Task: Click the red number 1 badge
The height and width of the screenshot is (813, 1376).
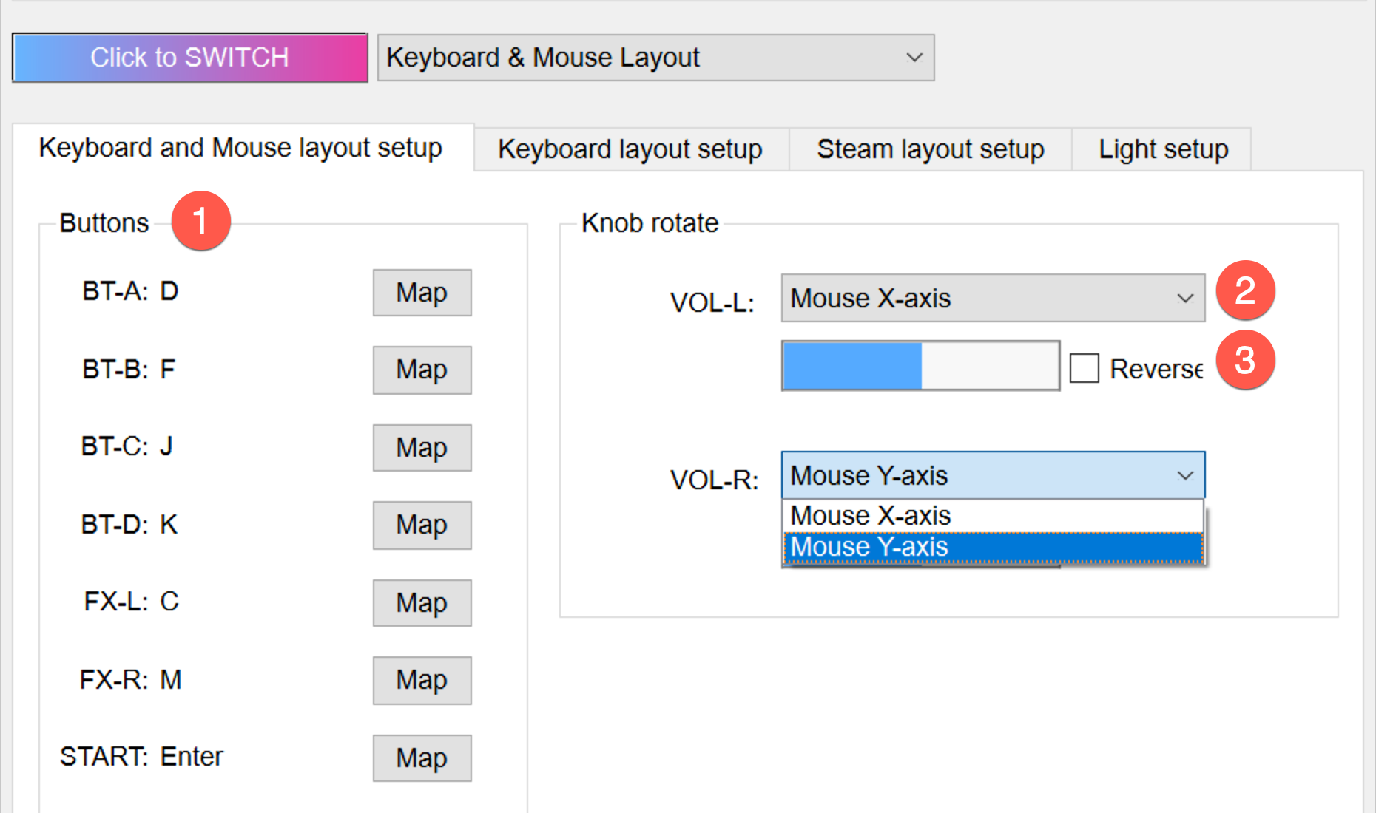Action: pyautogui.click(x=200, y=221)
